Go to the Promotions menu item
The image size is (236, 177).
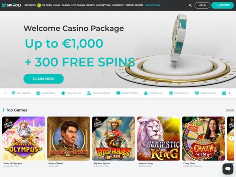(x=153, y=5)
